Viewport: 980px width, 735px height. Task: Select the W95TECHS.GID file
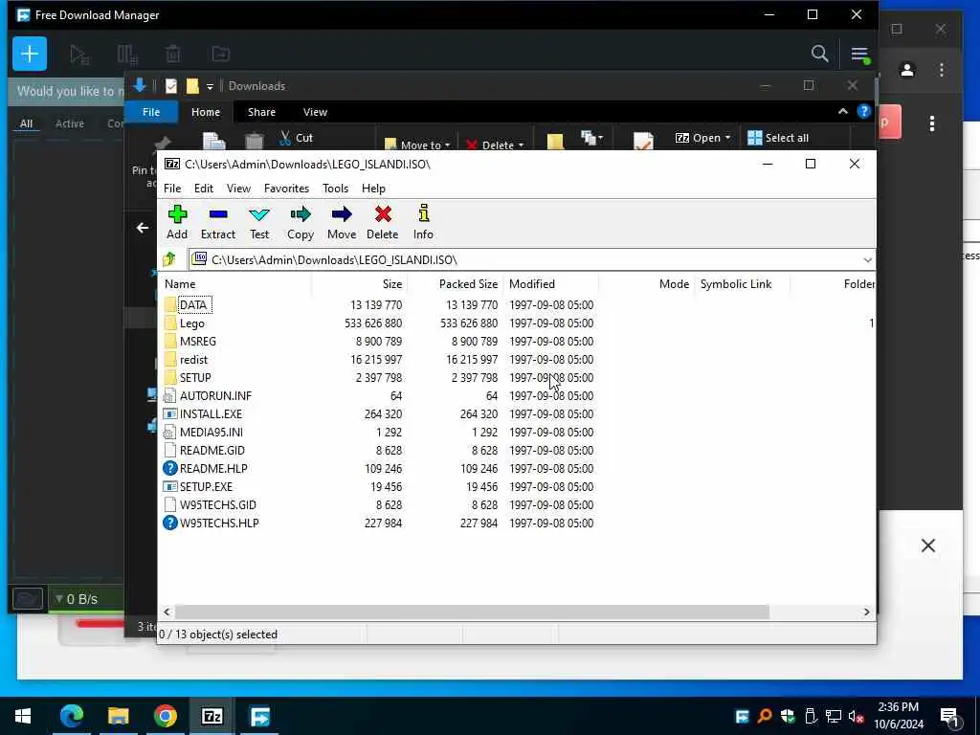click(x=217, y=504)
